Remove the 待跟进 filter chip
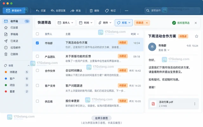203x127 pixels. pos(147,23)
